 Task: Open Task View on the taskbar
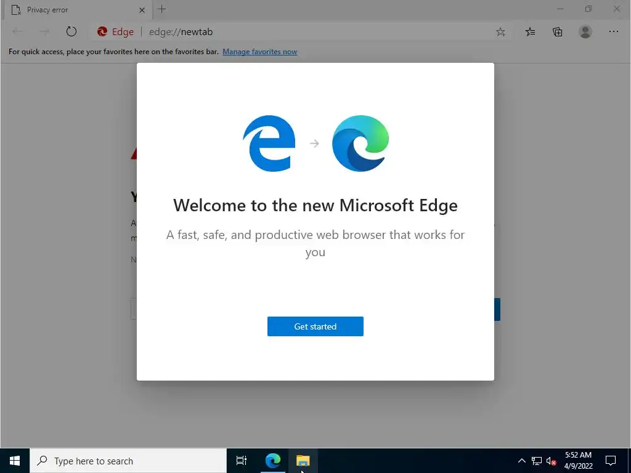242,461
